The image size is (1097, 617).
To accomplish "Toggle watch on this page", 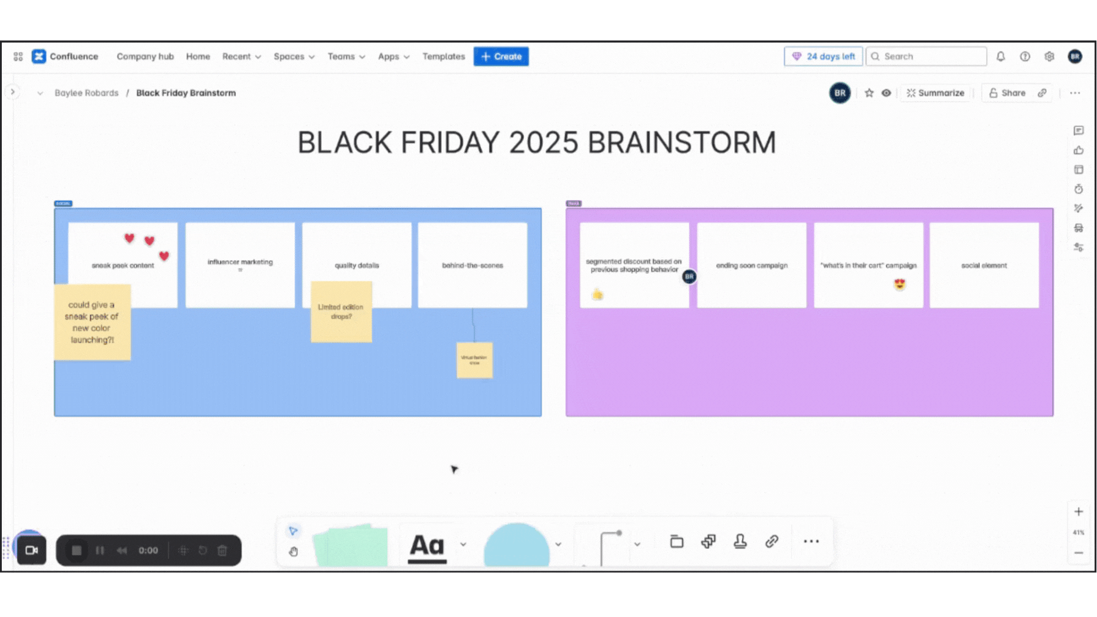I will point(886,93).
